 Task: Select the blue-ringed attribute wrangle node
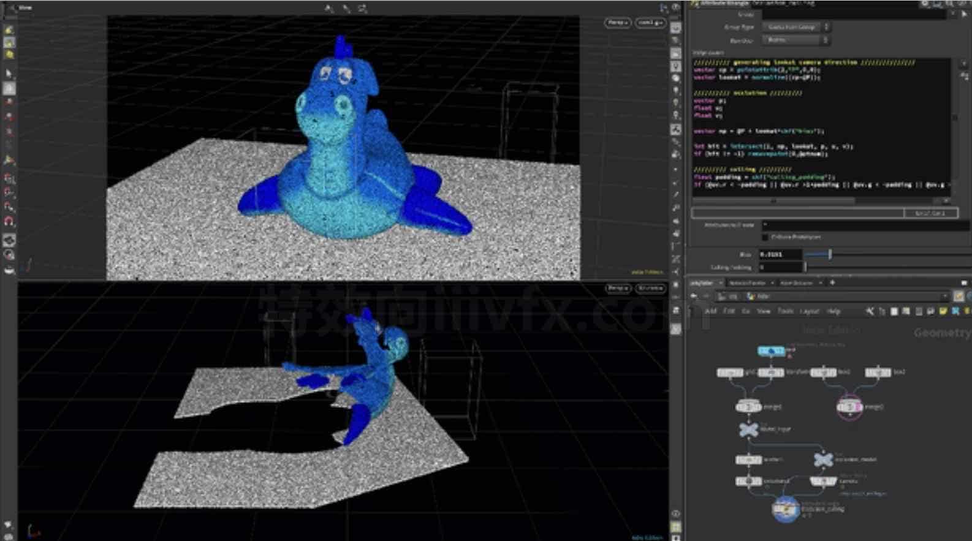click(786, 509)
